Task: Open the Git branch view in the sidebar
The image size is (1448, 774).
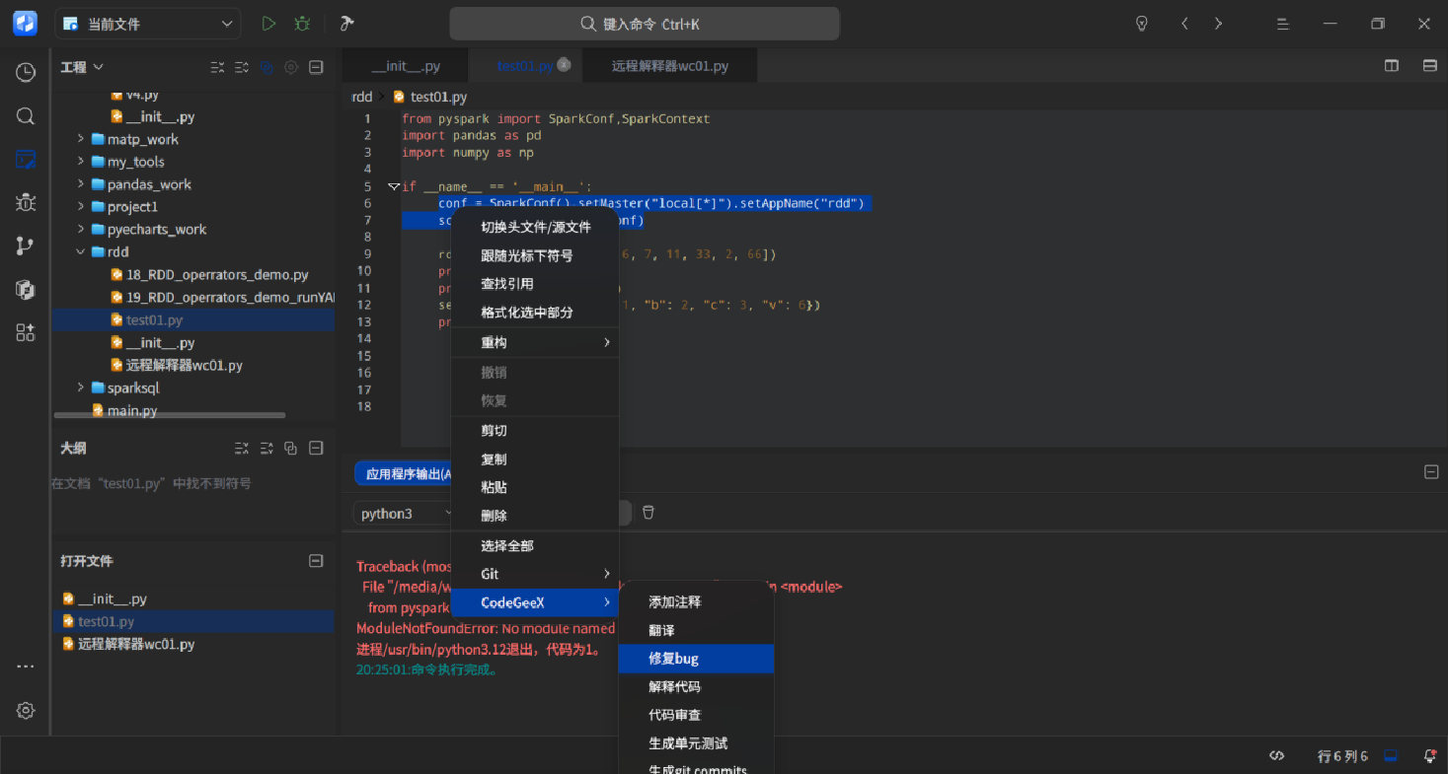Action: click(26, 246)
